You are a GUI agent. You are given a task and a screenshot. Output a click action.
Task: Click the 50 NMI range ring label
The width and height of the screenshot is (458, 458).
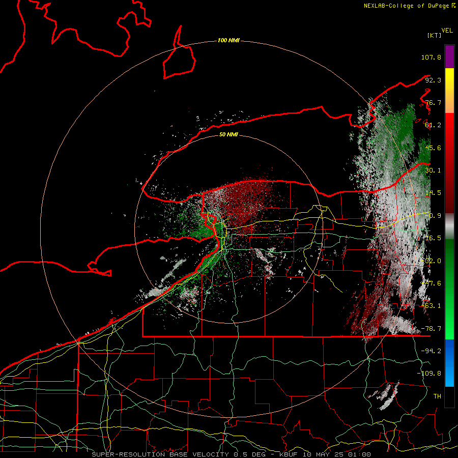(x=228, y=135)
